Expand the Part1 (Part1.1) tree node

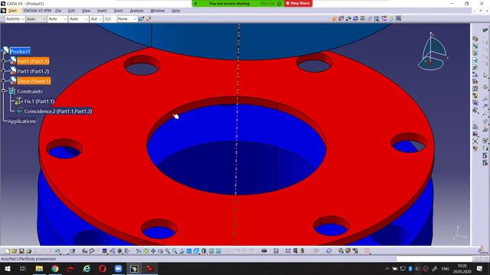(x=4, y=61)
